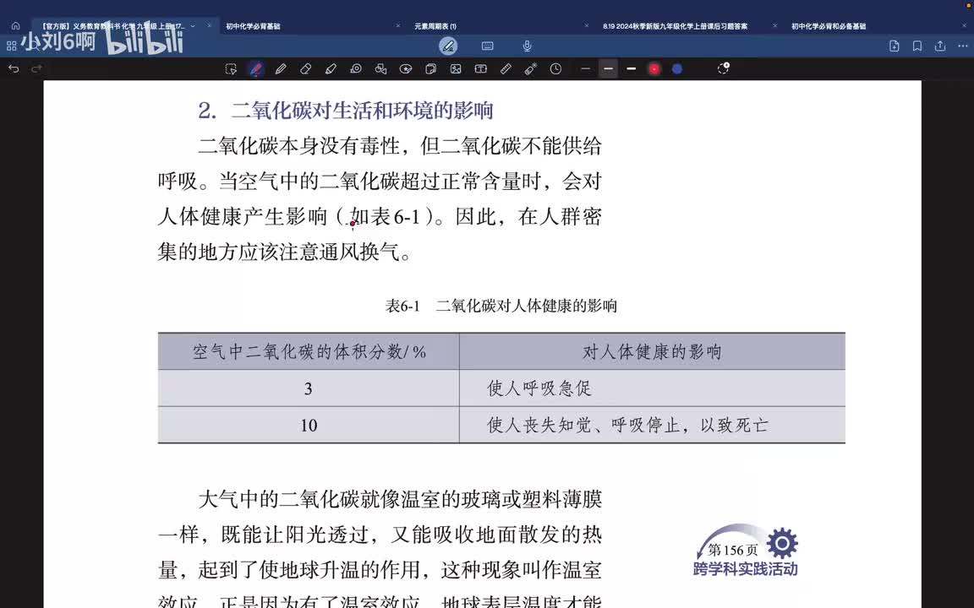Select the ruler tool
Screen dimensions: 974x608
[506, 69]
